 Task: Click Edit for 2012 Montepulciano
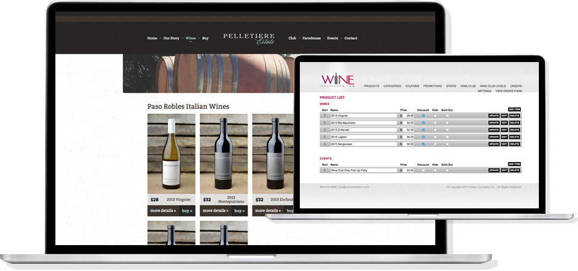(x=505, y=123)
